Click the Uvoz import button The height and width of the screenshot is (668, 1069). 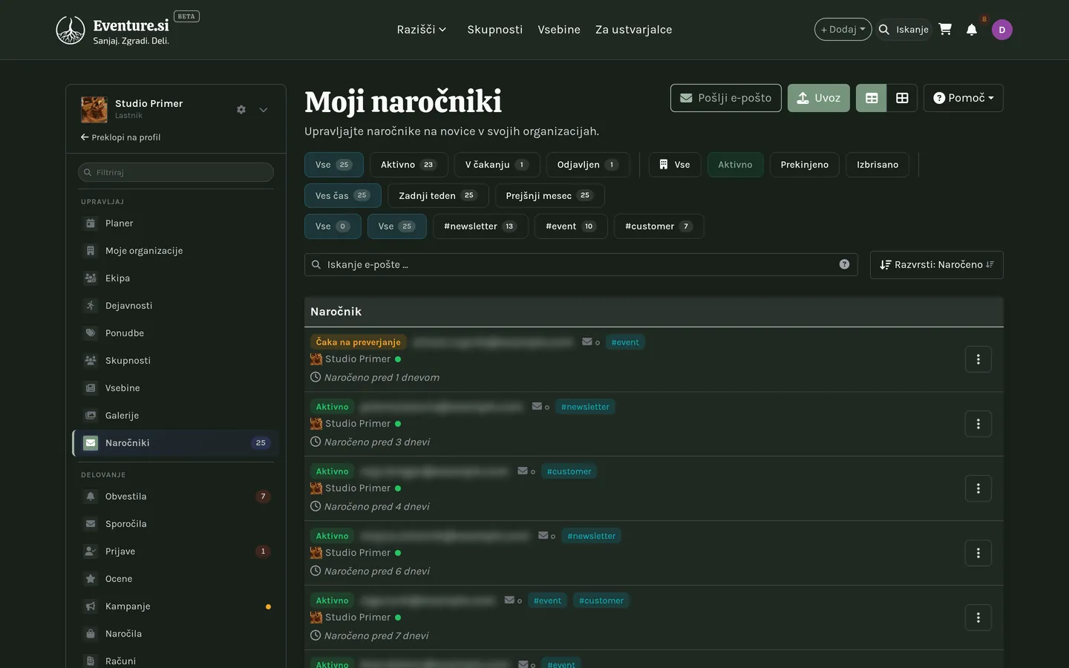819,98
